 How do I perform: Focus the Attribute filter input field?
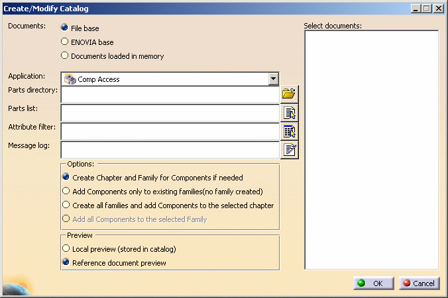pos(170,131)
